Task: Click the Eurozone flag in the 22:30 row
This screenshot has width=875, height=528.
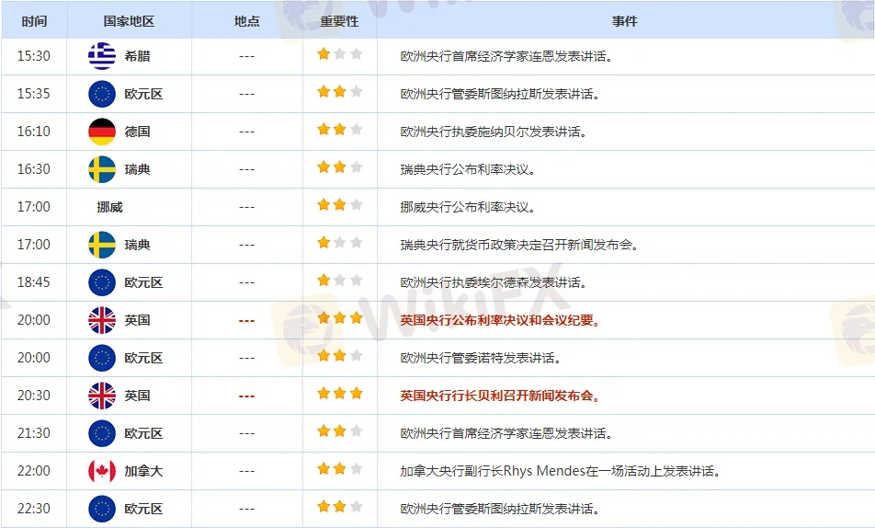Action: (x=102, y=509)
